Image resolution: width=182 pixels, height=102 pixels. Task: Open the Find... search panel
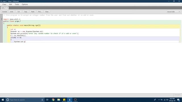pyautogui.click(x=40, y=12)
